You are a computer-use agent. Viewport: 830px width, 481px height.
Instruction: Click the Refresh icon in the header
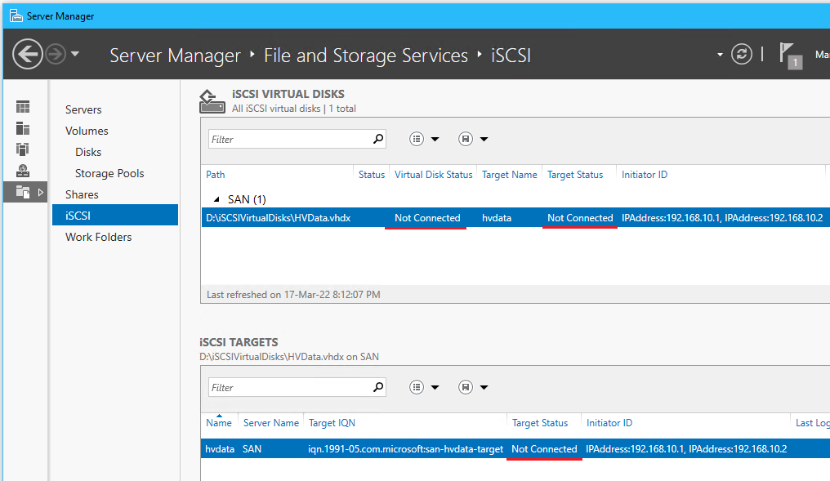point(742,54)
